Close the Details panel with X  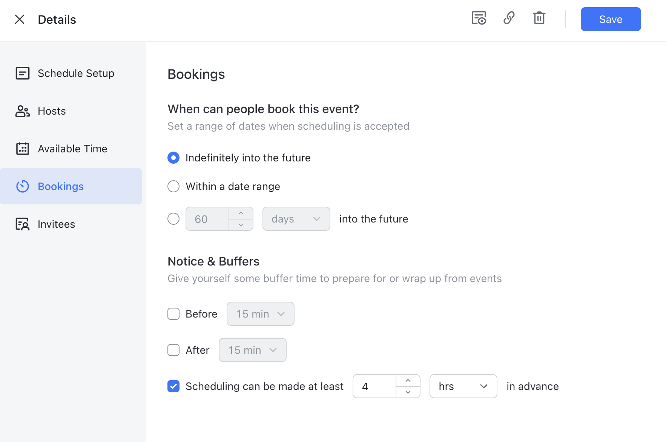click(x=20, y=19)
